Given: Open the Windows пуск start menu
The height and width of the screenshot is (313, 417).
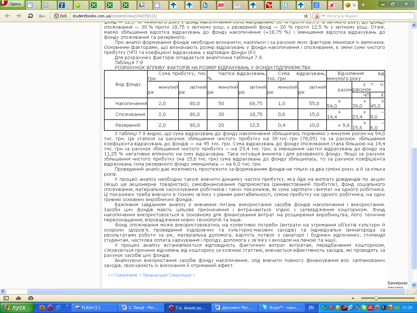Looking at the screenshot, I should [x=17, y=308].
